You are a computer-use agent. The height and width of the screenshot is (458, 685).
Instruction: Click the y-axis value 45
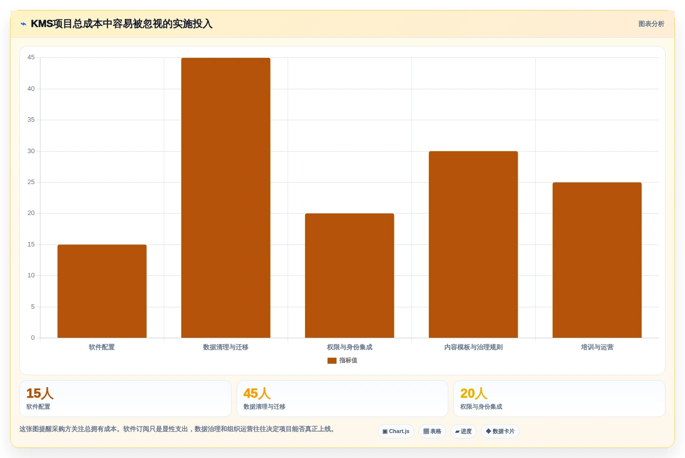pos(31,58)
